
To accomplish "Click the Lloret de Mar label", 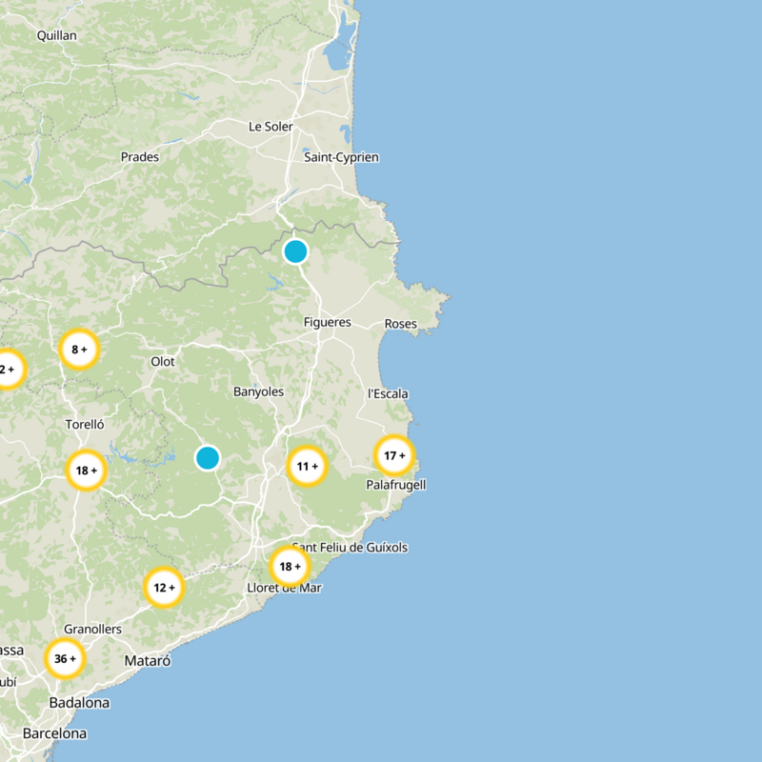I will pyautogui.click(x=284, y=588).
